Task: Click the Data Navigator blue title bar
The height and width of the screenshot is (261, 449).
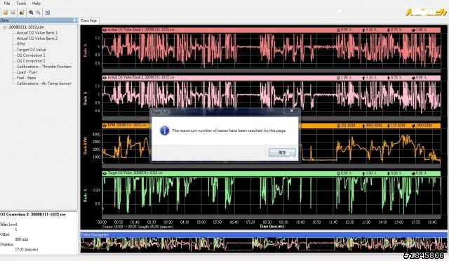Action: [264, 234]
